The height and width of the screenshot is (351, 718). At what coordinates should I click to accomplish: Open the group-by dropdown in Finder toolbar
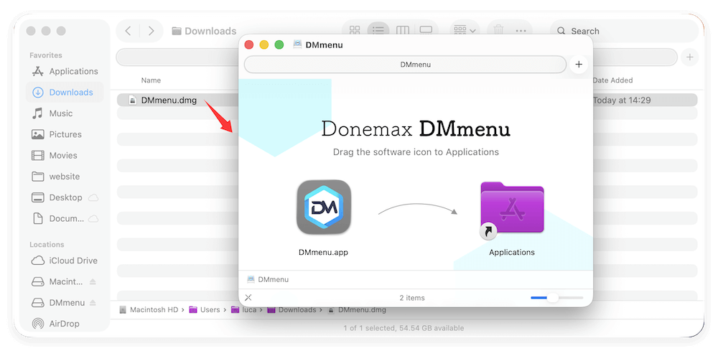465,31
